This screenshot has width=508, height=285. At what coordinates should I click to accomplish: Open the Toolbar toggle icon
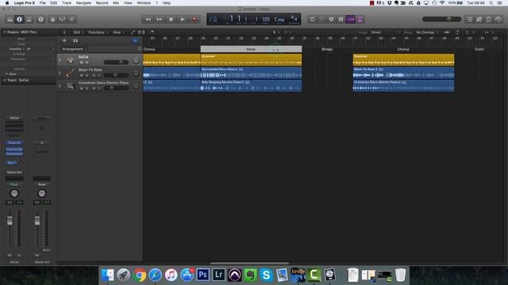[29, 19]
